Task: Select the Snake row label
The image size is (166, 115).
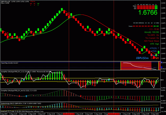Action: click(x=130, y=26)
